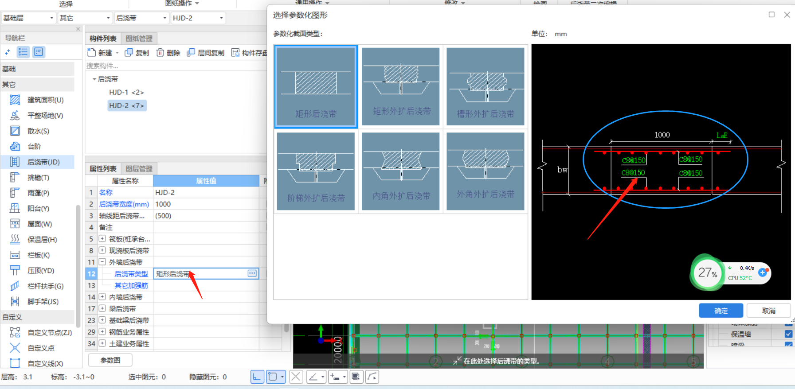
Task: Toggle the 保温墙 checkbox
Action: click(788, 334)
